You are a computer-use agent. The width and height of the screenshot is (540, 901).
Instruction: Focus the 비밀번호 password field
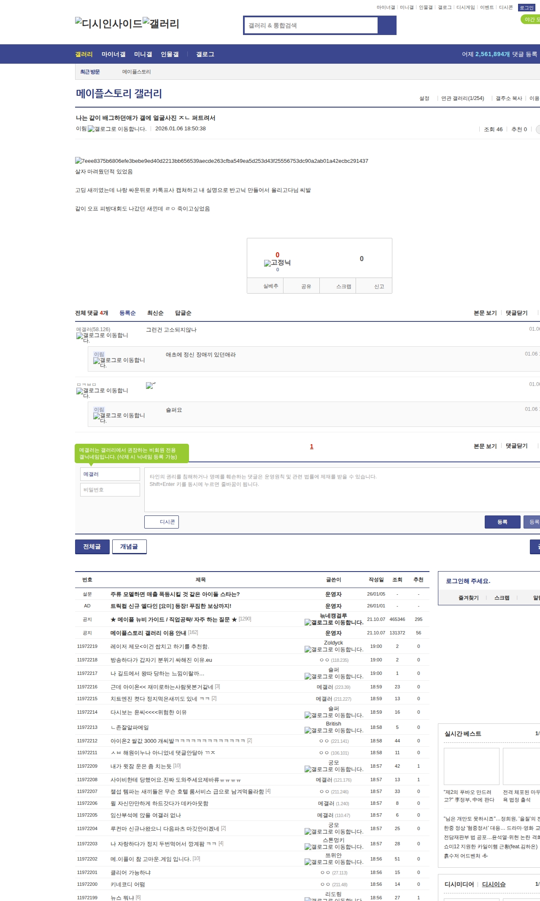click(x=110, y=490)
